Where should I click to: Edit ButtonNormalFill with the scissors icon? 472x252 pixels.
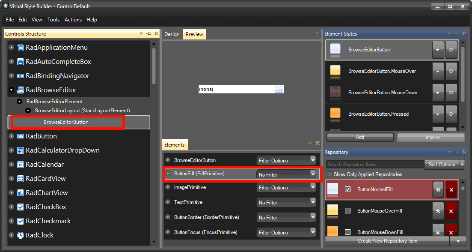[438, 189]
